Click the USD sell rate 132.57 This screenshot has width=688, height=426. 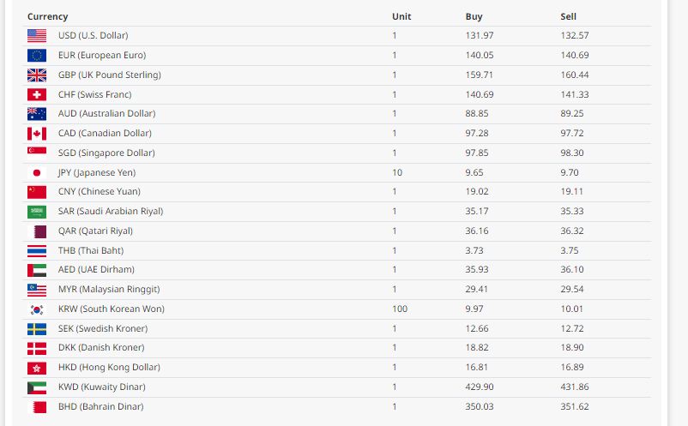click(x=575, y=36)
